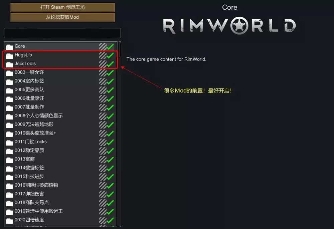Toggle 0003一键允许 enabled checkmark
The height and width of the screenshot is (229, 334).
[110, 73]
